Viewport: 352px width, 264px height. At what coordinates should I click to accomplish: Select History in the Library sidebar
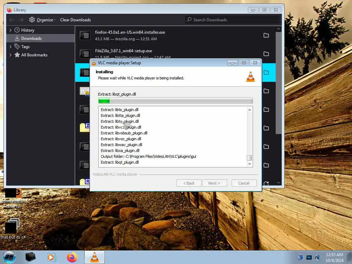point(27,30)
